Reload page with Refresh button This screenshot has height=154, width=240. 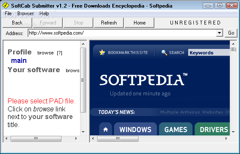pyautogui.click(x=109, y=23)
